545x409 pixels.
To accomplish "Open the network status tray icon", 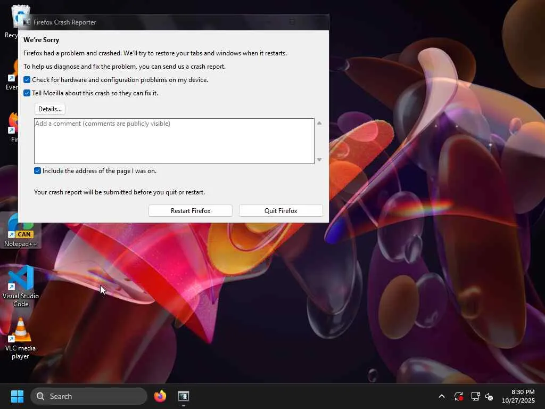I will coord(475,396).
